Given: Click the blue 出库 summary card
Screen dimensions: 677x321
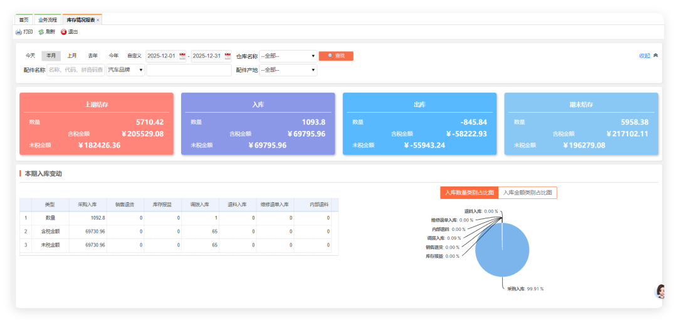Looking at the screenshot, I should pyautogui.click(x=419, y=124).
